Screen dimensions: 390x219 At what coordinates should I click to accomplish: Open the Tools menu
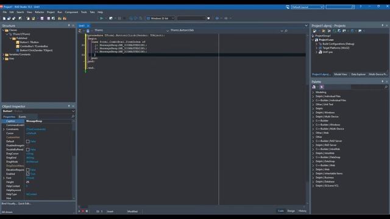(x=84, y=12)
